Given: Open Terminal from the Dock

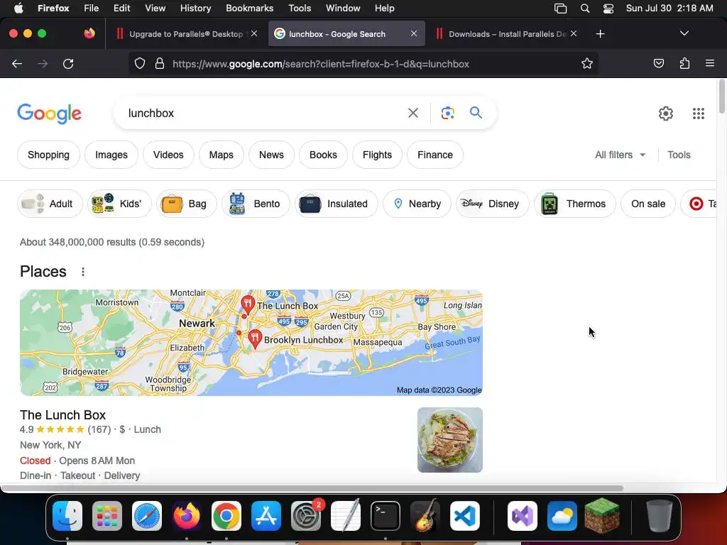Looking at the screenshot, I should [x=386, y=516].
